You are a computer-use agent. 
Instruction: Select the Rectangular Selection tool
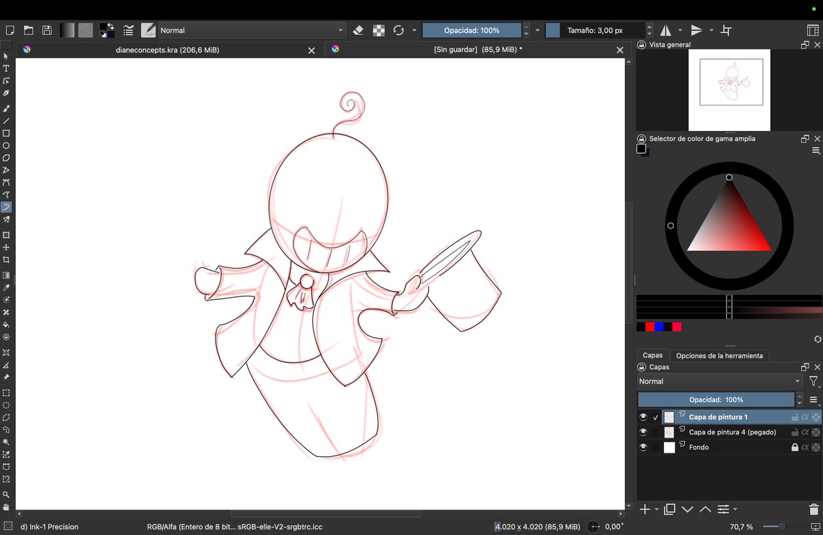tap(6, 393)
